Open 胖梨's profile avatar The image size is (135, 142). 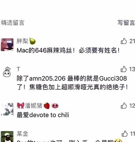click(x=7, y=45)
